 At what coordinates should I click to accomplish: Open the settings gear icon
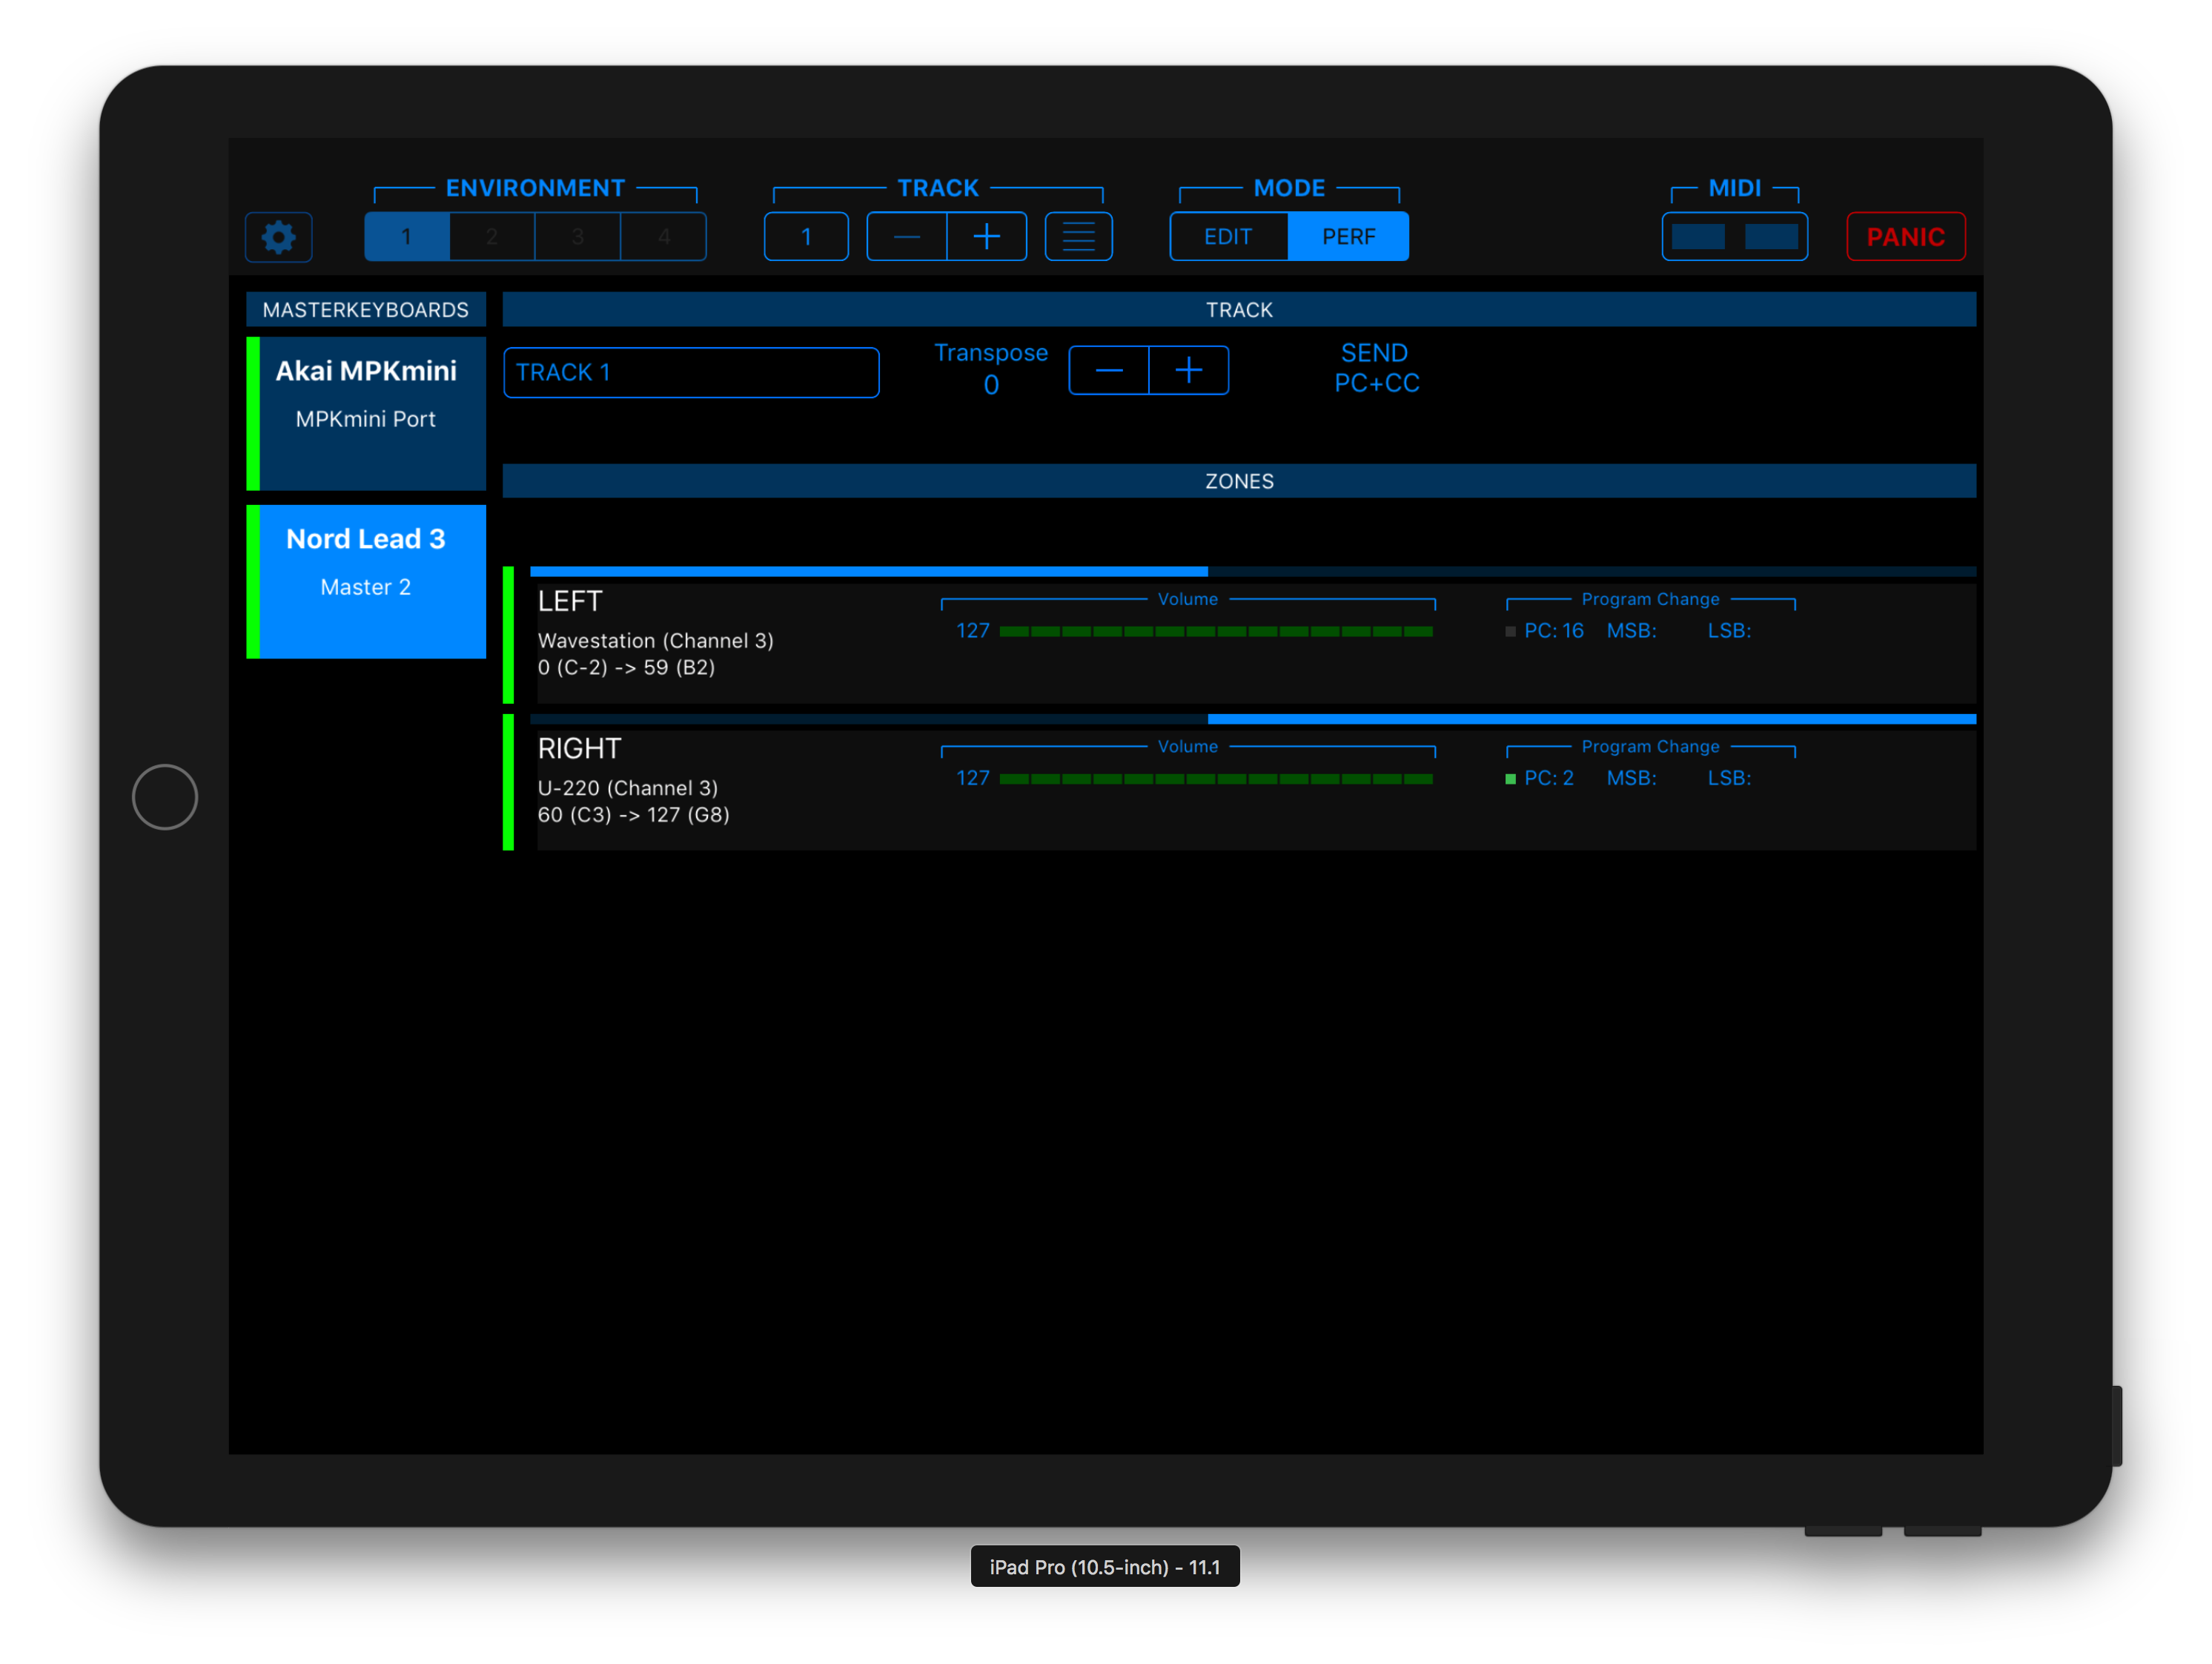278,237
